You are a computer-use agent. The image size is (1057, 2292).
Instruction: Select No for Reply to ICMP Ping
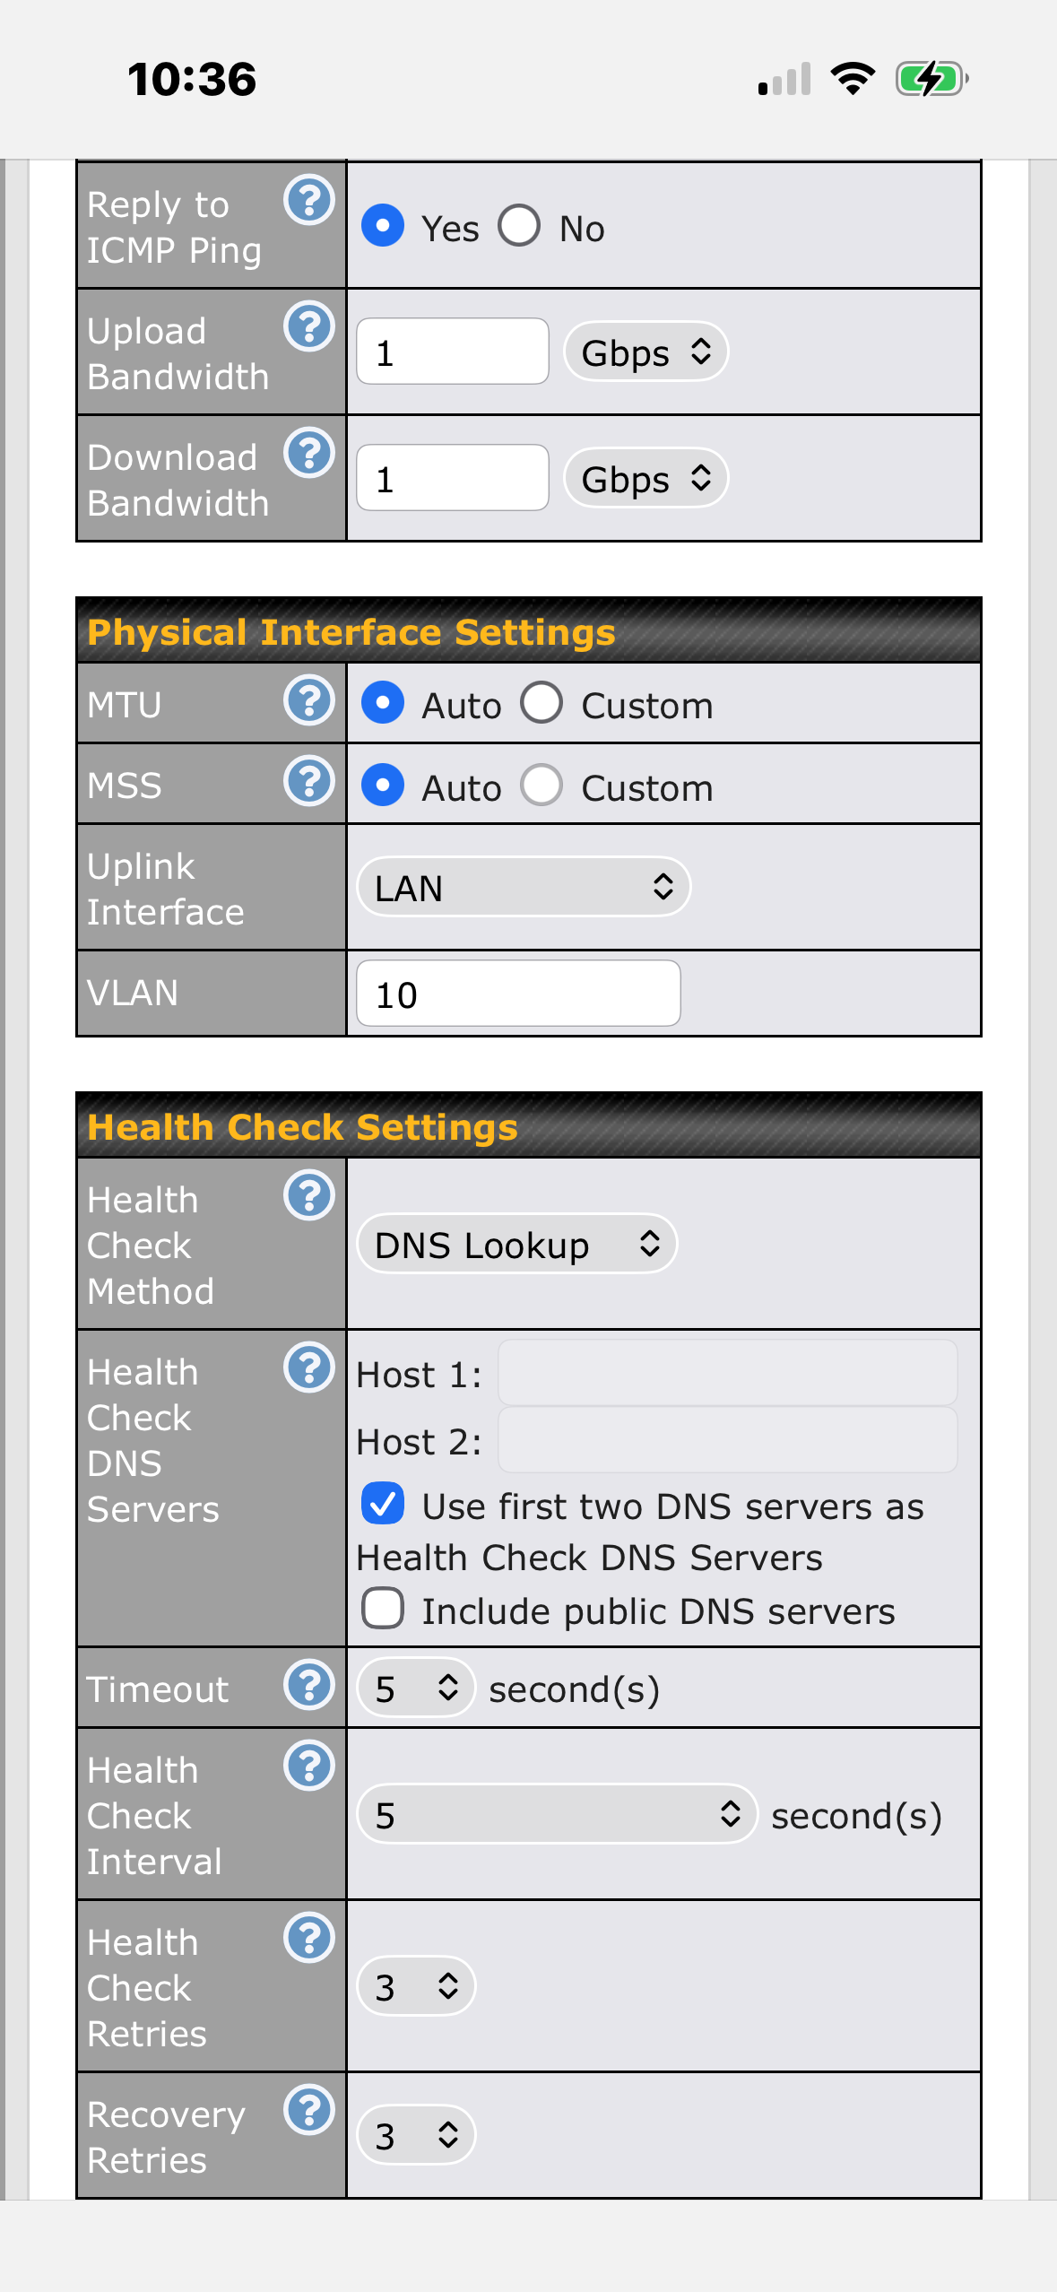(520, 226)
